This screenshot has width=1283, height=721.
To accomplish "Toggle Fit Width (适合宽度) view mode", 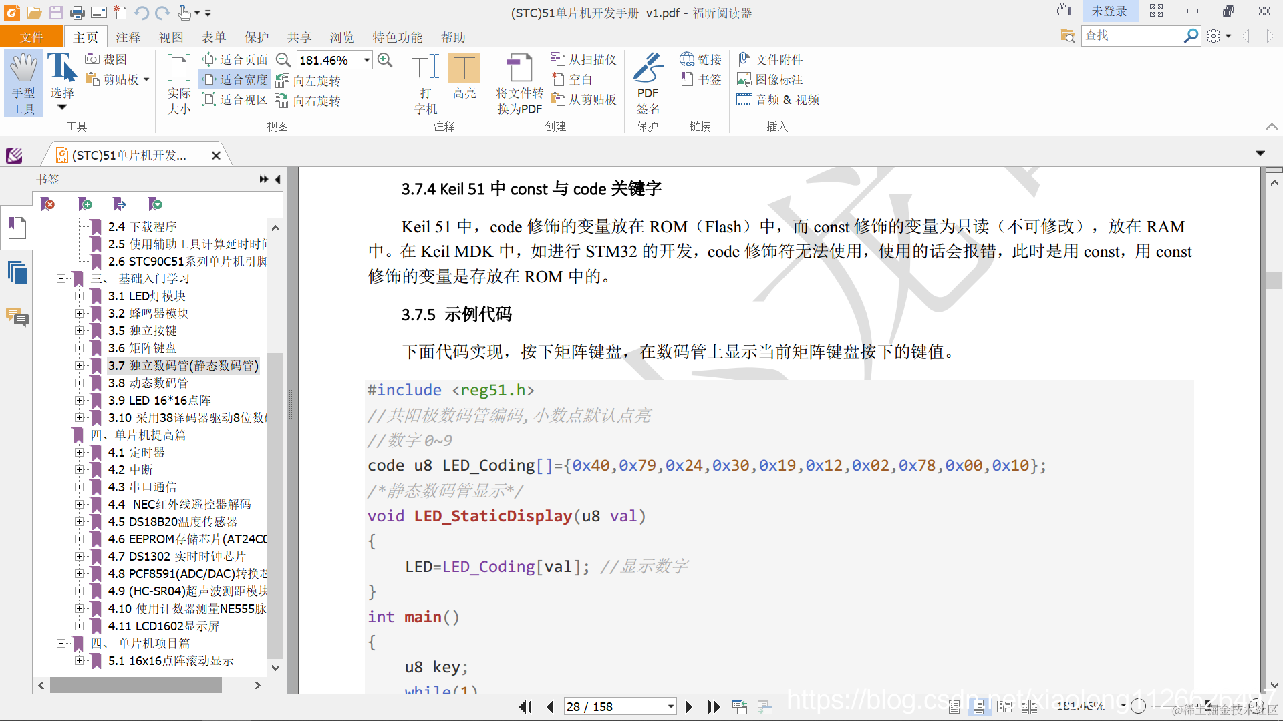I will (x=235, y=80).
